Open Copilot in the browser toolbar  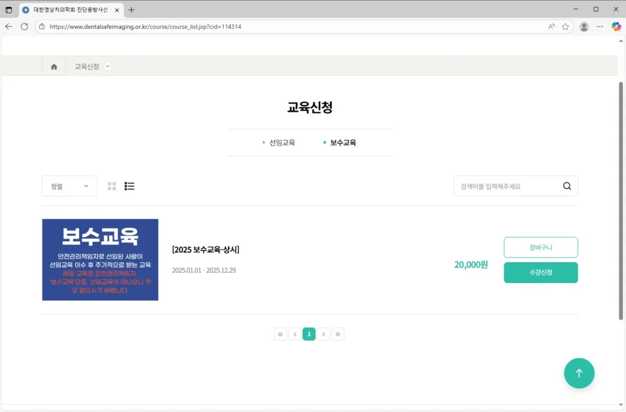tap(616, 26)
